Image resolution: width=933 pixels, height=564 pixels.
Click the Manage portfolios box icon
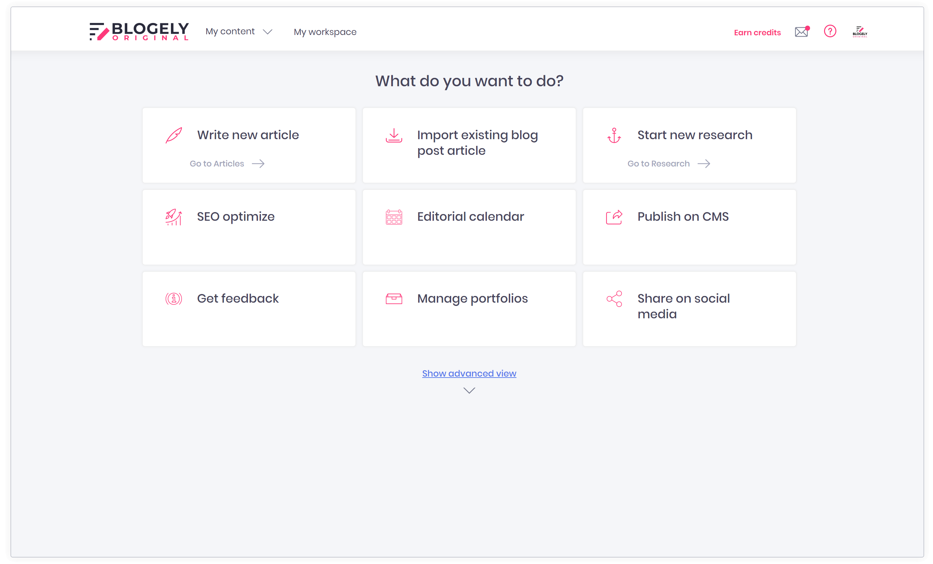pyautogui.click(x=394, y=299)
